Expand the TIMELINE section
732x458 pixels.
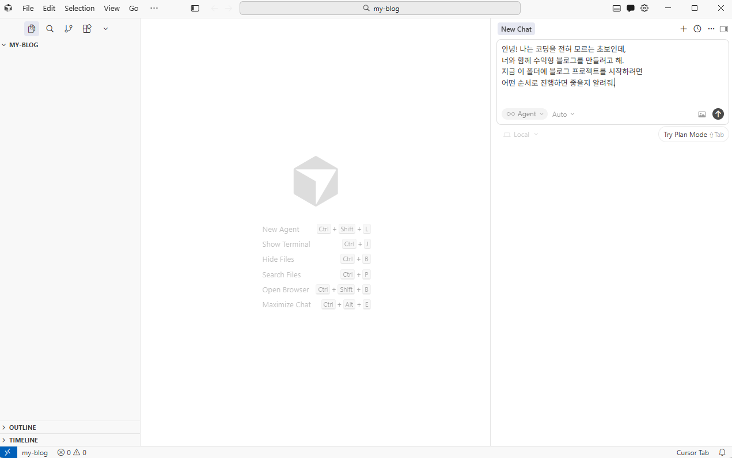pos(23,440)
